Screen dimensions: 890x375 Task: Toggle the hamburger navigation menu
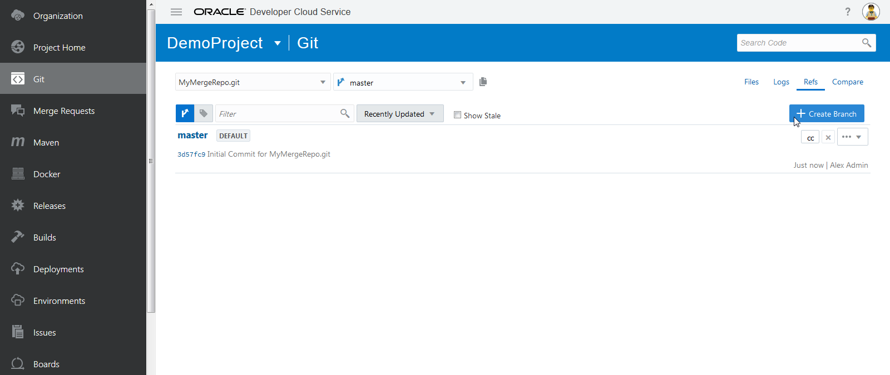(x=176, y=12)
